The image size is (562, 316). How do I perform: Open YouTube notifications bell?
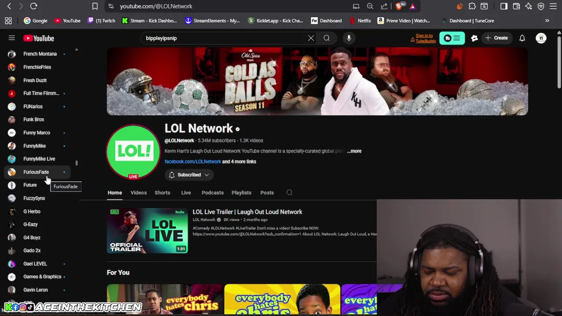[x=522, y=38]
